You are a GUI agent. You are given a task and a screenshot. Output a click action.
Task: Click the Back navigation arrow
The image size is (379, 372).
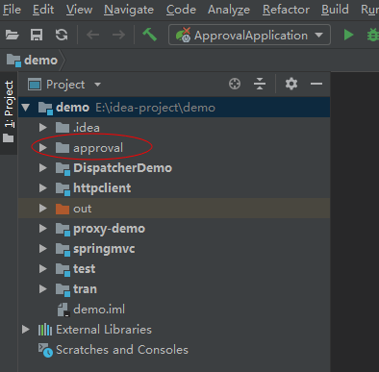[x=93, y=35]
